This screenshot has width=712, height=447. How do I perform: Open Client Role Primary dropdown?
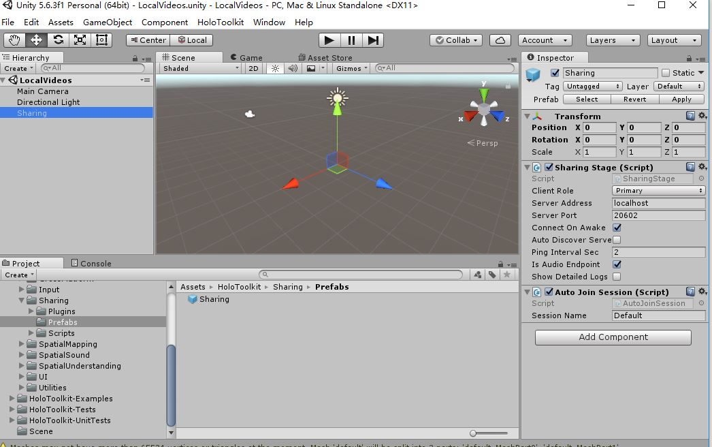pos(658,191)
